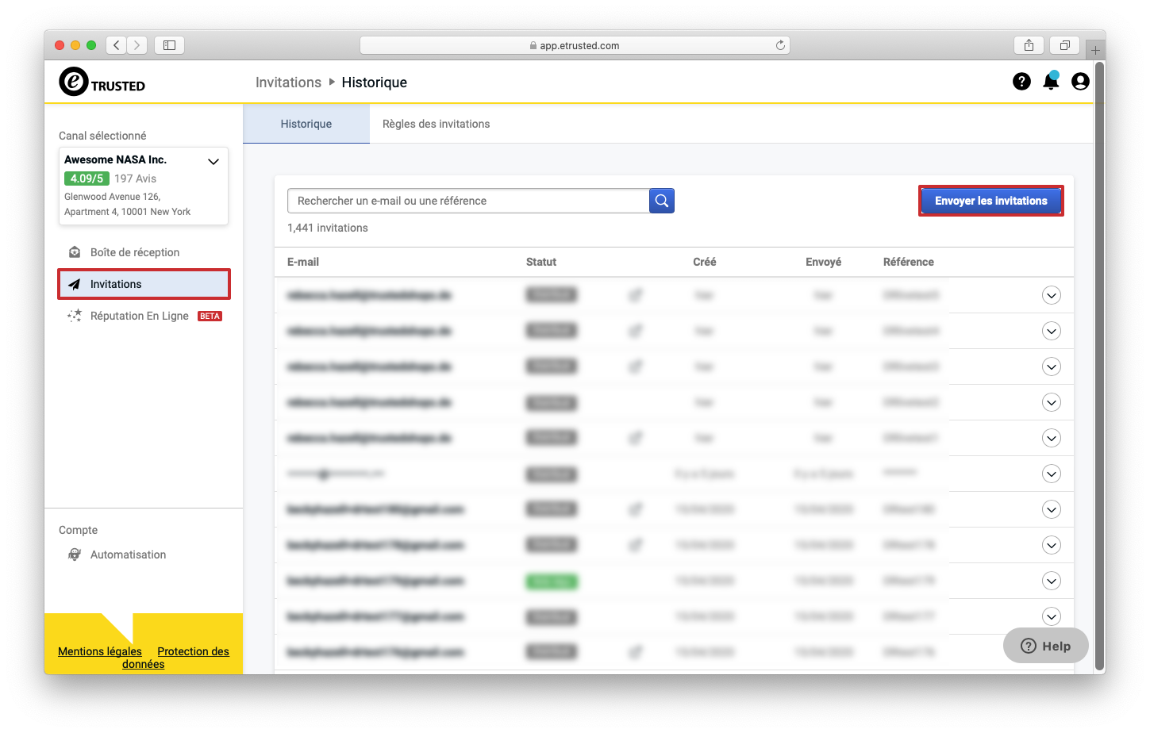
Task: Expand the last visible row chevron above Help
Action: click(1052, 616)
